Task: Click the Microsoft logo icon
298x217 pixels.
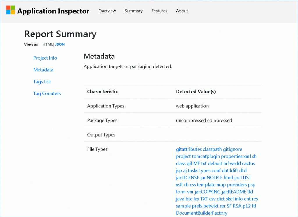Action: point(10,10)
